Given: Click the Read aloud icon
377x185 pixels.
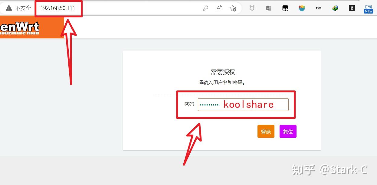Looking at the screenshot, I should pyautogui.click(x=219, y=8).
